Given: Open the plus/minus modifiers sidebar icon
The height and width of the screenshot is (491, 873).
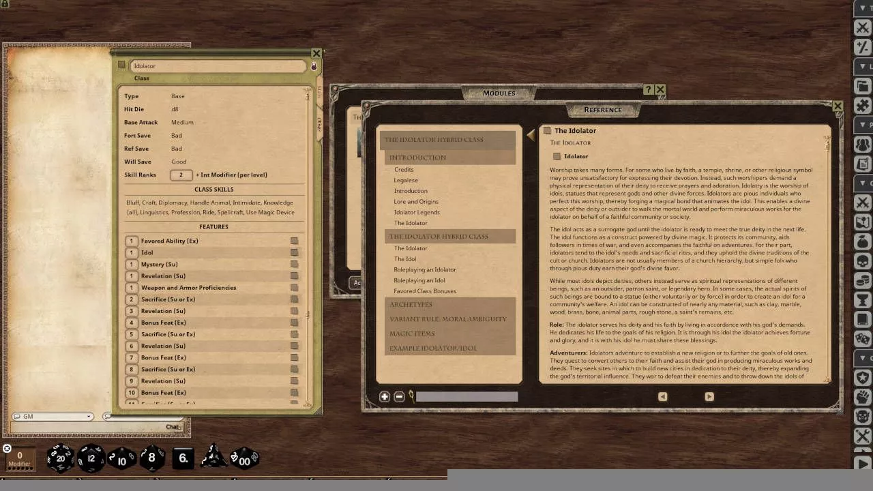Looking at the screenshot, I should point(863,46).
